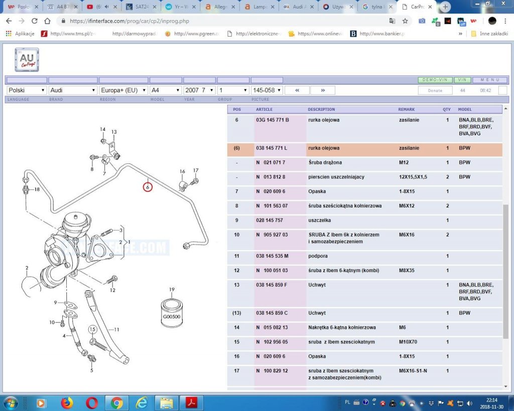The height and width of the screenshot is (411, 514).
Task: Open the 145-058 picture dropdown
Action: coord(267,90)
